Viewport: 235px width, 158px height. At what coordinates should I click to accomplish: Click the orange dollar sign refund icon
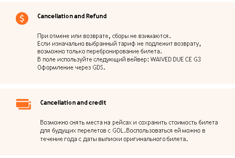click(22, 18)
